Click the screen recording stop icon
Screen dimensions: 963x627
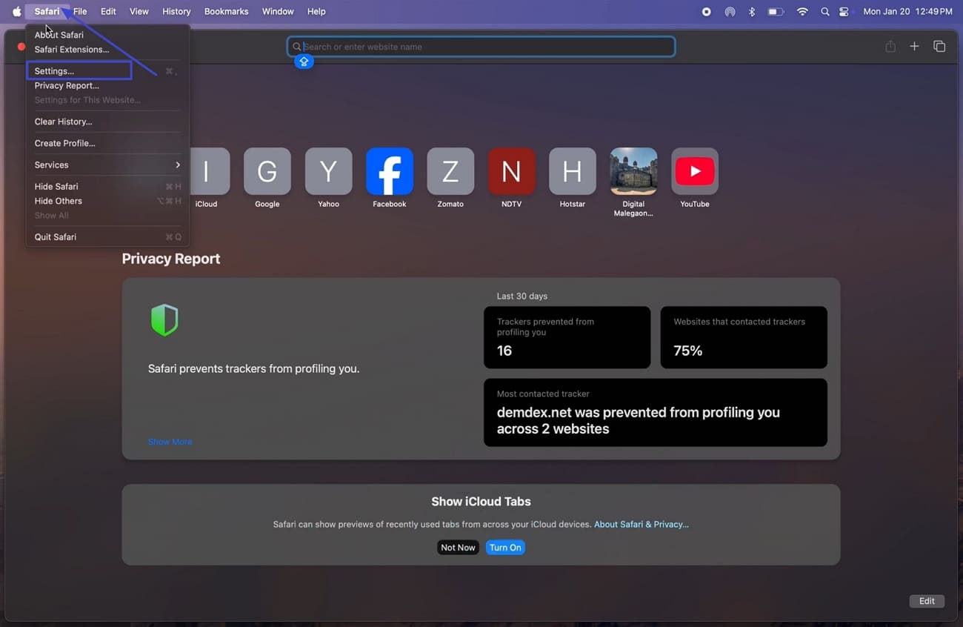pos(706,12)
